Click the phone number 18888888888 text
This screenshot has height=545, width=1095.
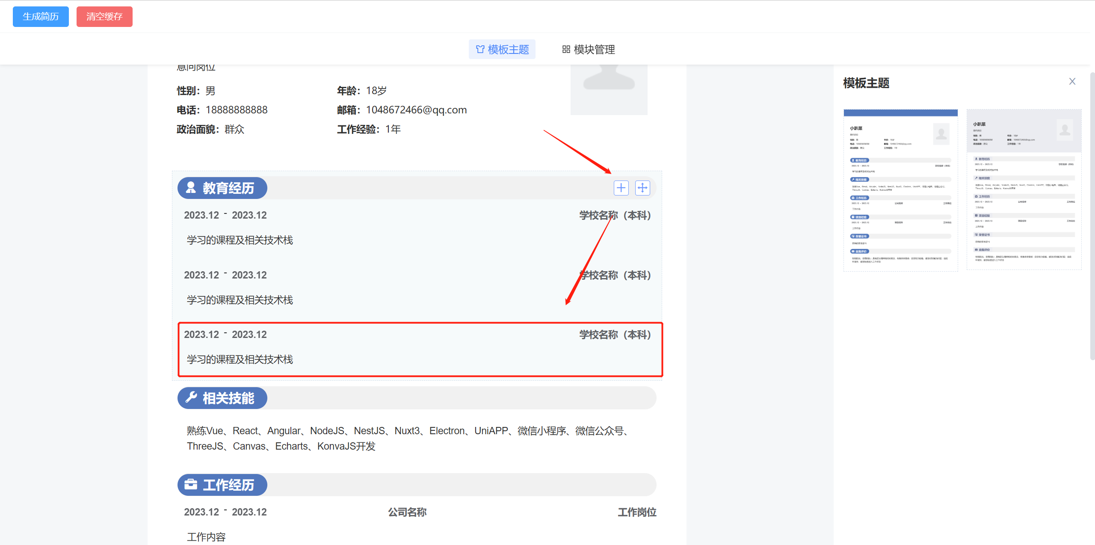[236, 110]
